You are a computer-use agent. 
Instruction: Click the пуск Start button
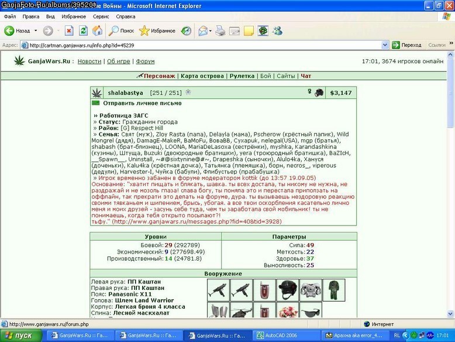tap(21, 336)
